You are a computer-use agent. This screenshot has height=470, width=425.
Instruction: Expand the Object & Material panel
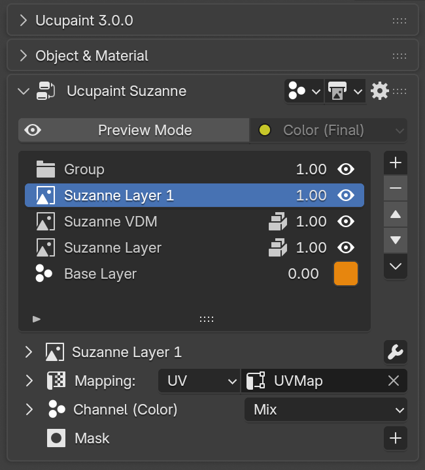click(24, 55)
